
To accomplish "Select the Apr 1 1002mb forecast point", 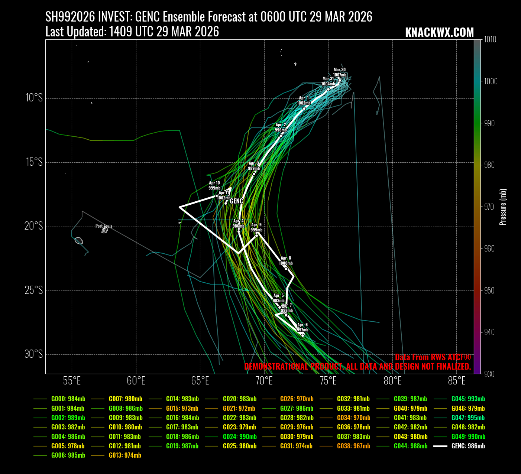I will click(x=304, y=108).
